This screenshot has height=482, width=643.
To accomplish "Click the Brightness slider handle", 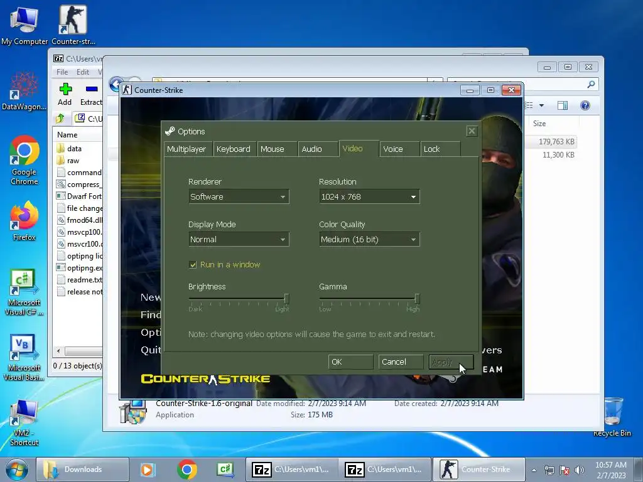I will pos(286,298).
